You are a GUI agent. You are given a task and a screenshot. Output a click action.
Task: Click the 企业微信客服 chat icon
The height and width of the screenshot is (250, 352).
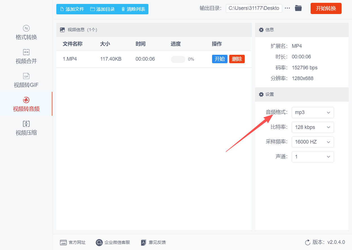(x=99, y=242)
